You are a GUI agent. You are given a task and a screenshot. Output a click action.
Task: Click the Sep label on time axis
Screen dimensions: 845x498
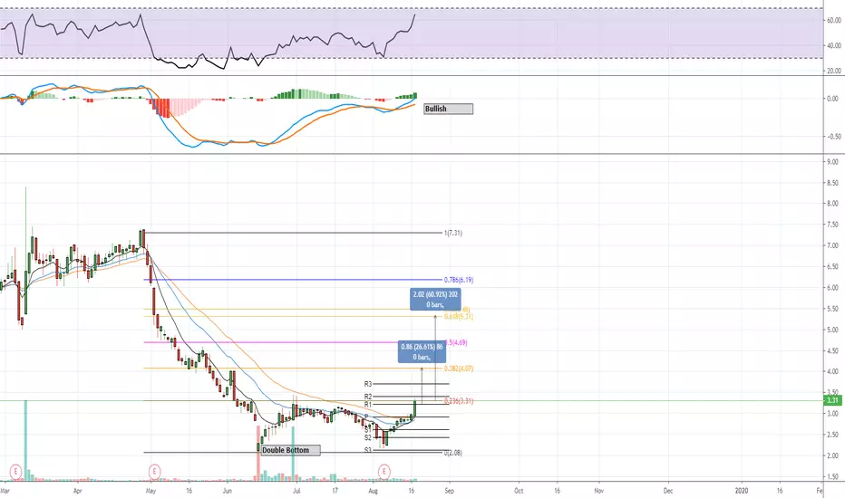pos(450,491)
